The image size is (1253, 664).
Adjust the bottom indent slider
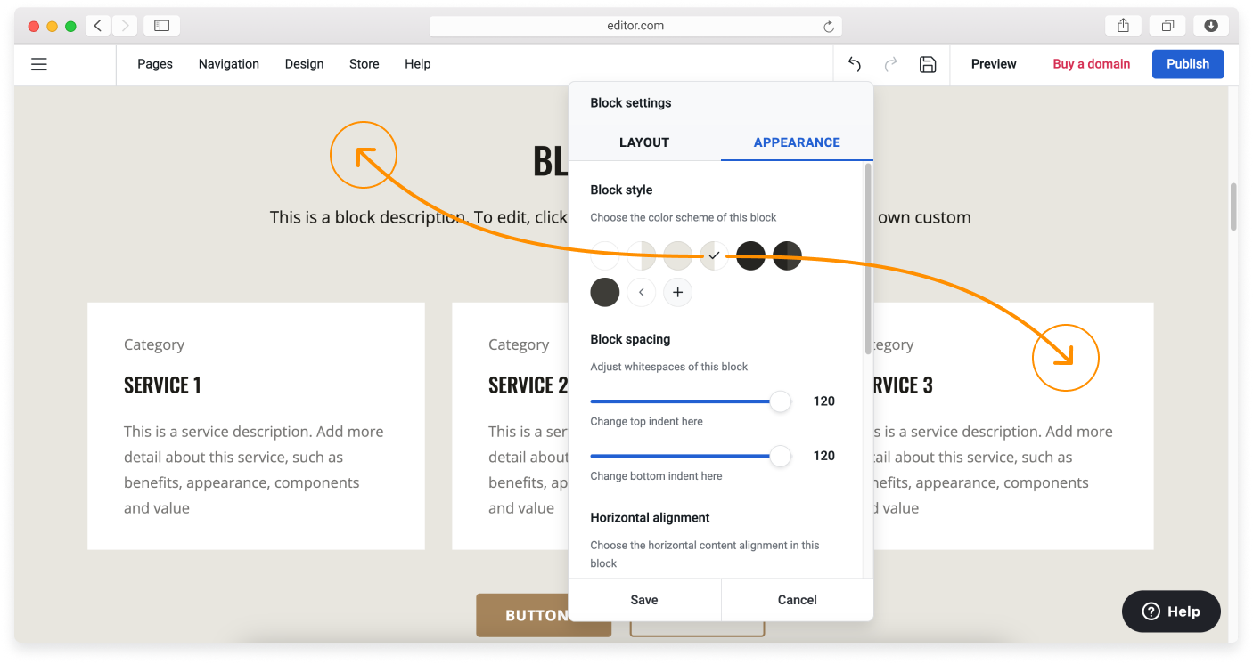pos(781,457)
